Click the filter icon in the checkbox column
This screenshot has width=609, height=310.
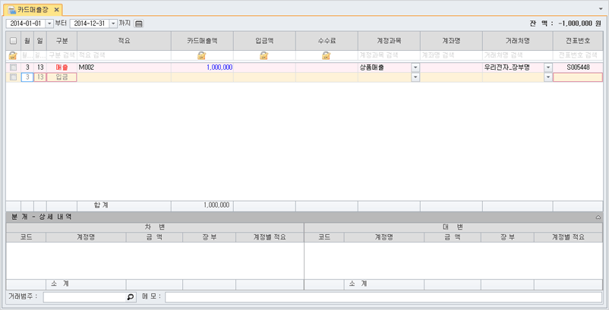click(13, 56)
